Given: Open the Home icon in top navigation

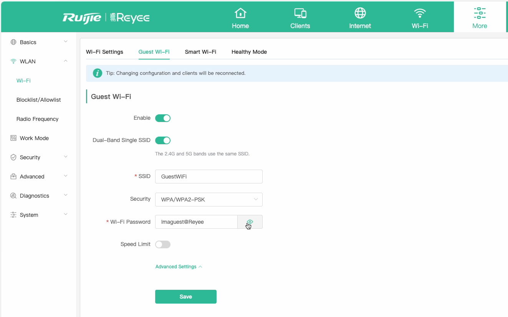Looking at the screenshot, I should click(240, 13).
